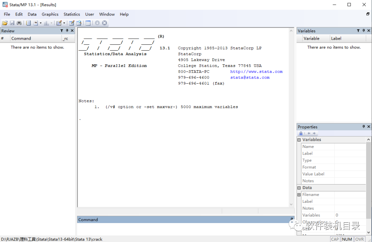Click the CAP status bar indicator

(x=335, y=239)
